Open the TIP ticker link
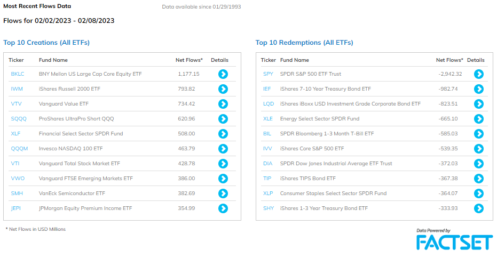497x258 pixels. 267,179
